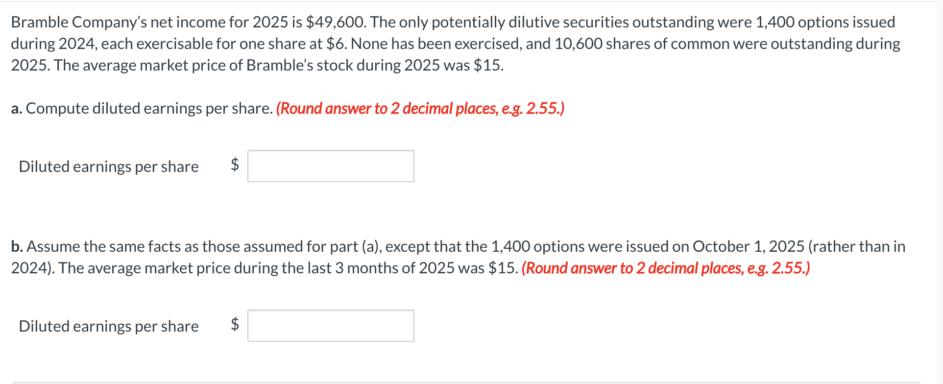Viewport: 943px width, 384px height.
Task: Click the part a question label
Action: pos(17,108)
